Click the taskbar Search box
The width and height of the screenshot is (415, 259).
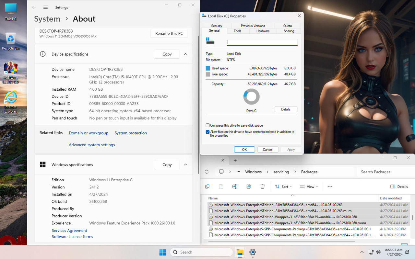(201, 252)
